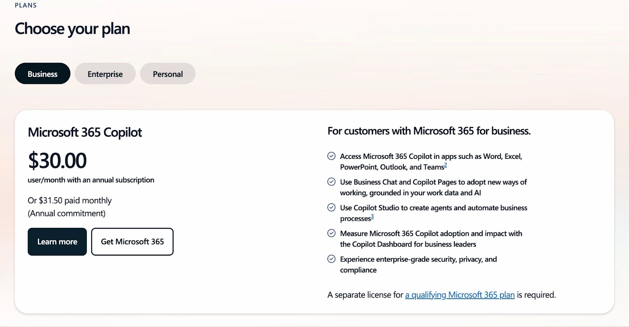Click the word compliance in the feature list
The image size is (629, 327).
(358, 270)
